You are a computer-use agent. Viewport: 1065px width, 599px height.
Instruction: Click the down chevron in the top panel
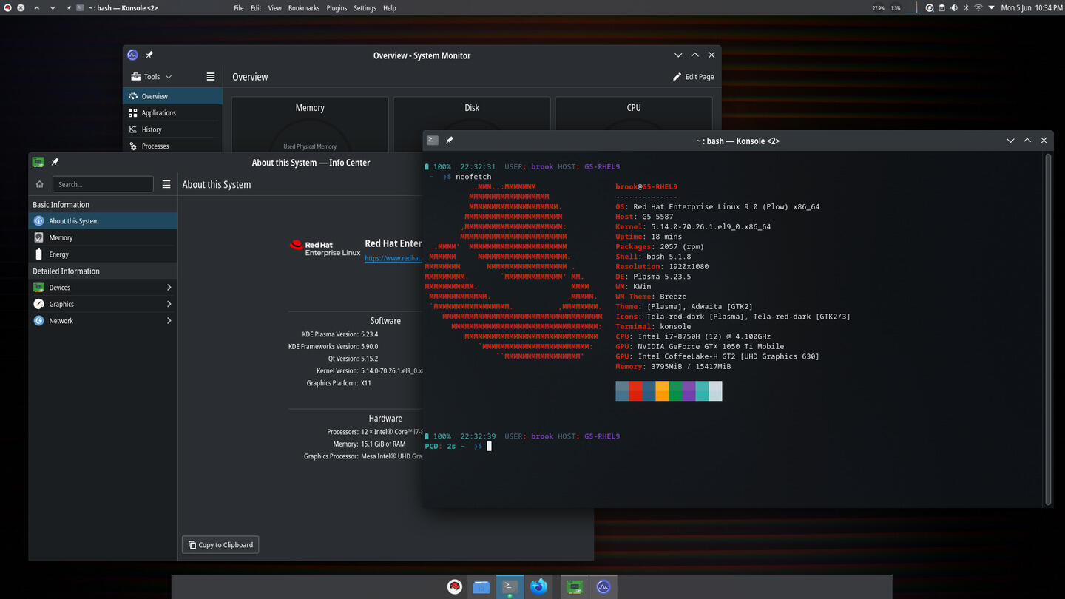pos(53,7)
